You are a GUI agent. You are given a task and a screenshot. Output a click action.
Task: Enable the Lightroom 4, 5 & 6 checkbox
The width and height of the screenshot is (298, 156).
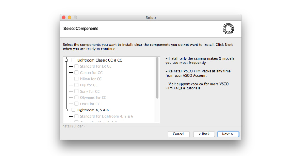(x=74, y=110)
